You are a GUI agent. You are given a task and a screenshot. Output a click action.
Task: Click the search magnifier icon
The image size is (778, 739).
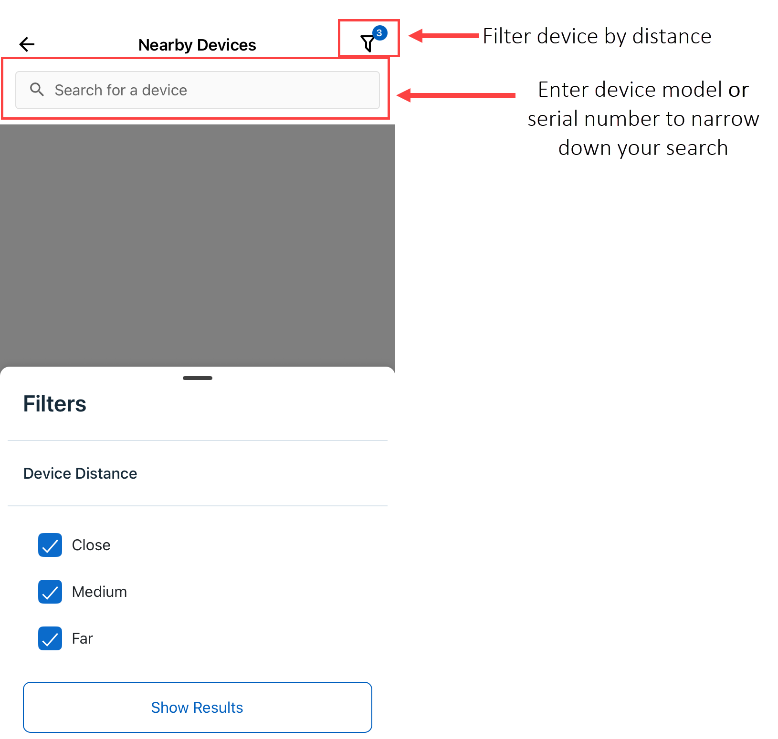(37, 90)
